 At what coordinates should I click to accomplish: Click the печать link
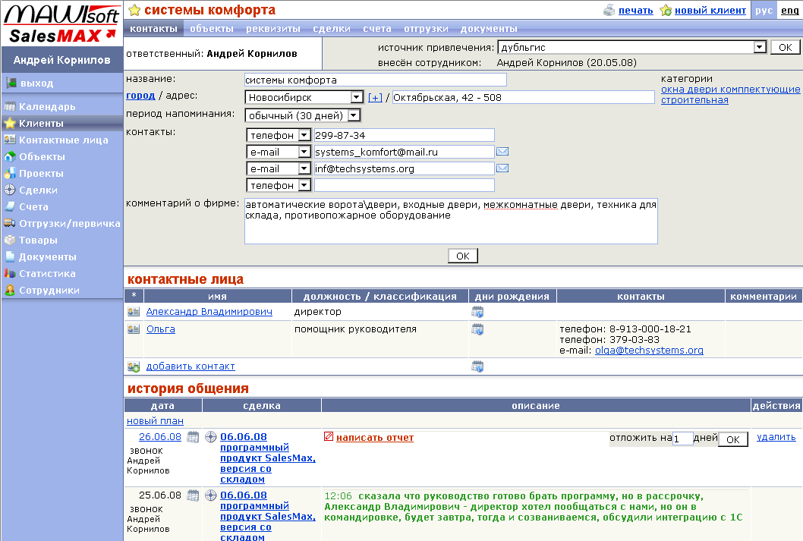635,10
